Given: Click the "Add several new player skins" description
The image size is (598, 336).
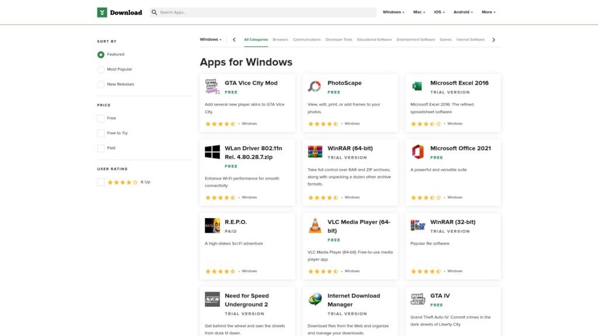Looking at the screenshot, I should [x=245, y=108].
